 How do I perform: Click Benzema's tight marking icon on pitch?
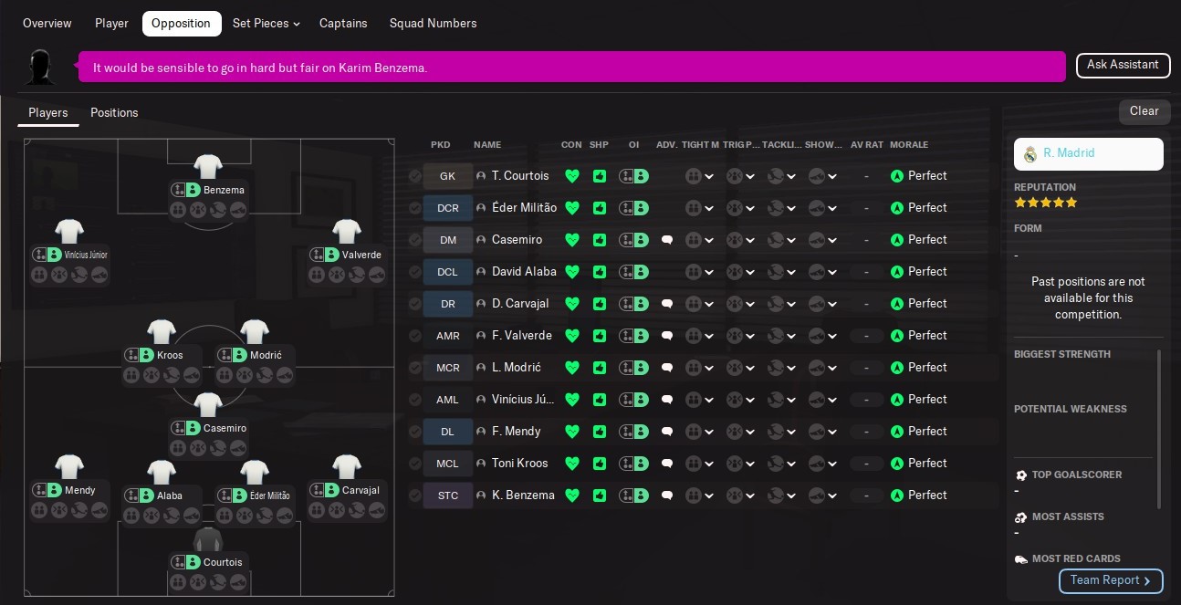point(178,210)
